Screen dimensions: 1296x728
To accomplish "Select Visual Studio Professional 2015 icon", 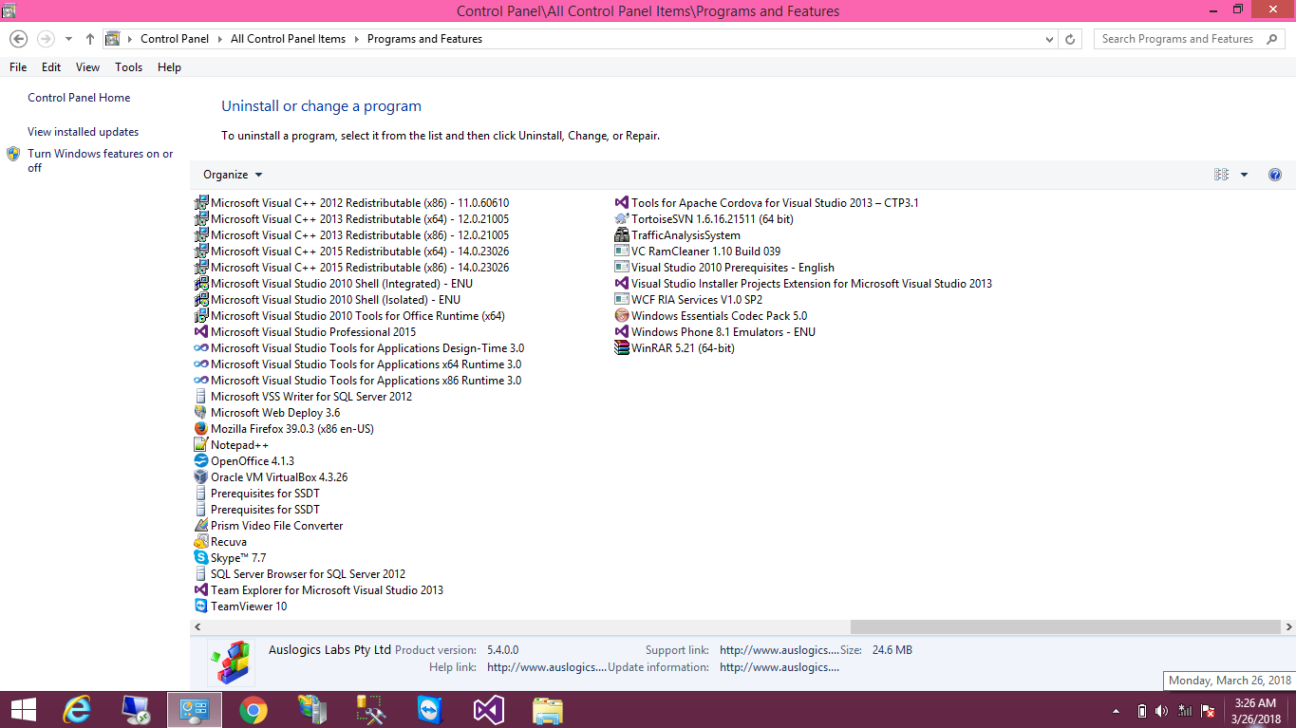I will [200, 332].
